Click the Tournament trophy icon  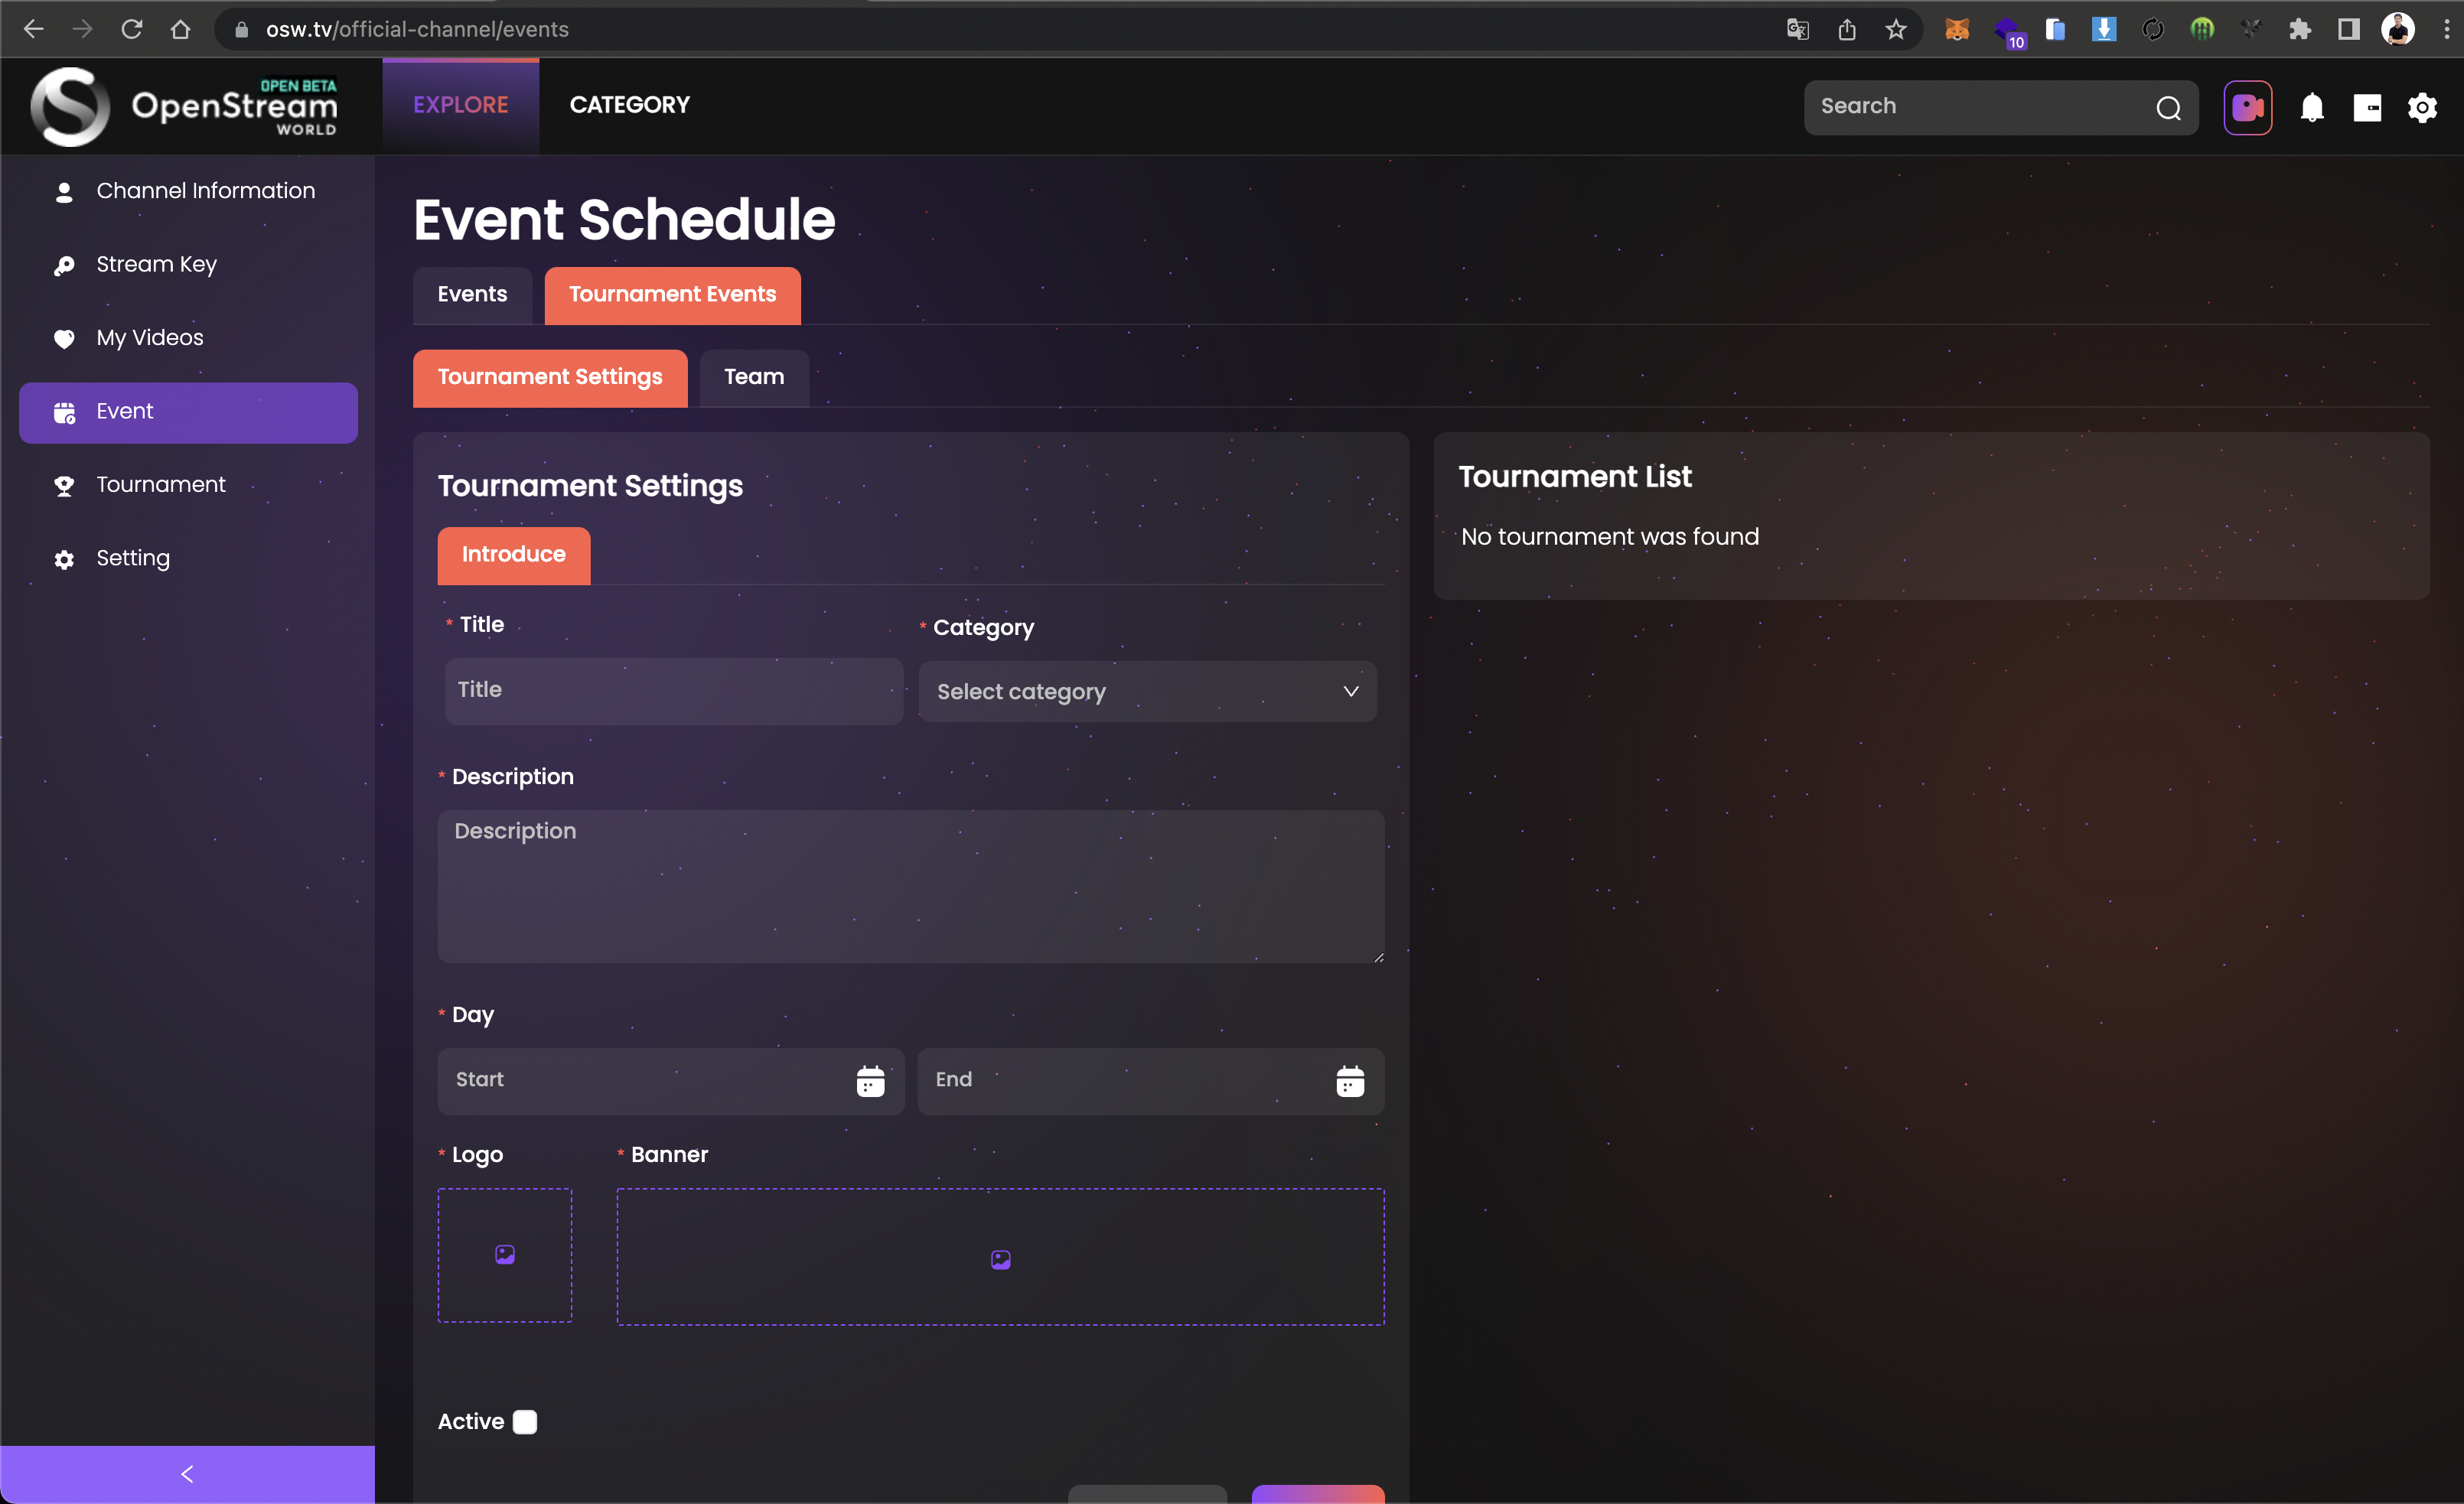[x=64, y=486]
